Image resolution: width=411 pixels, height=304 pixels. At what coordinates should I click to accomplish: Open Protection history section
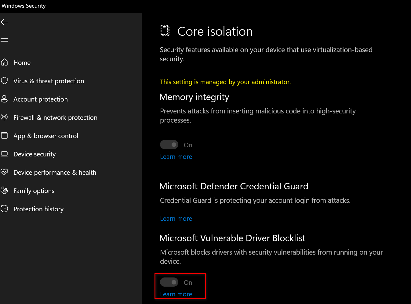tap(38, 209)
